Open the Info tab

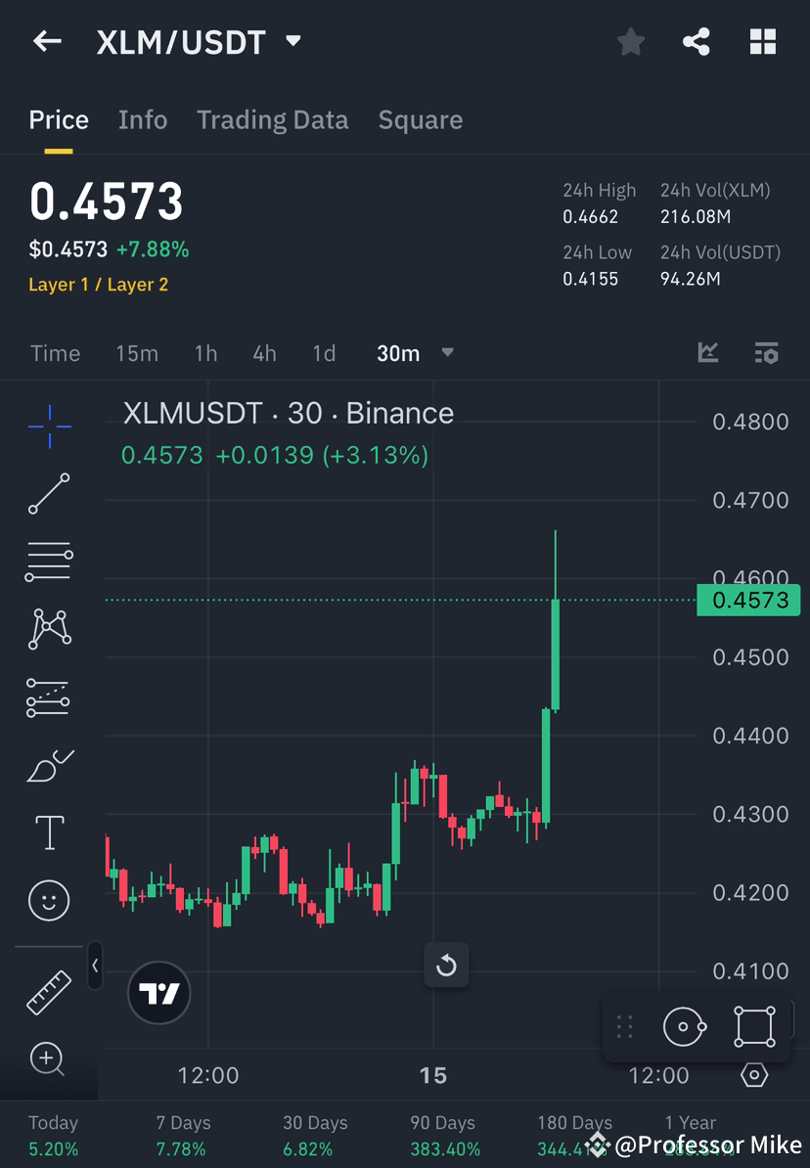pos(143,119)
